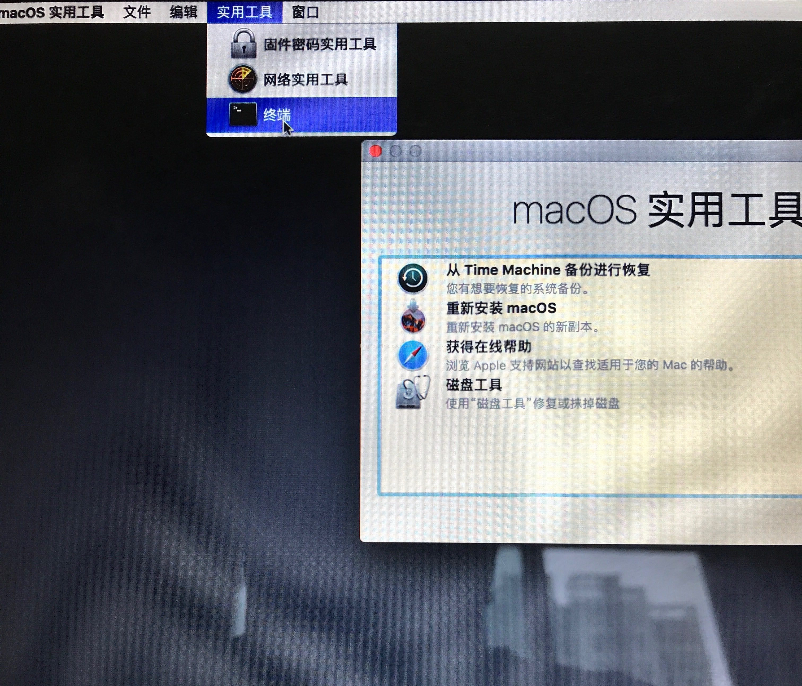Click 重新安装 macOS 的新副本 description

pyautogui.click(x=523, y=327)
